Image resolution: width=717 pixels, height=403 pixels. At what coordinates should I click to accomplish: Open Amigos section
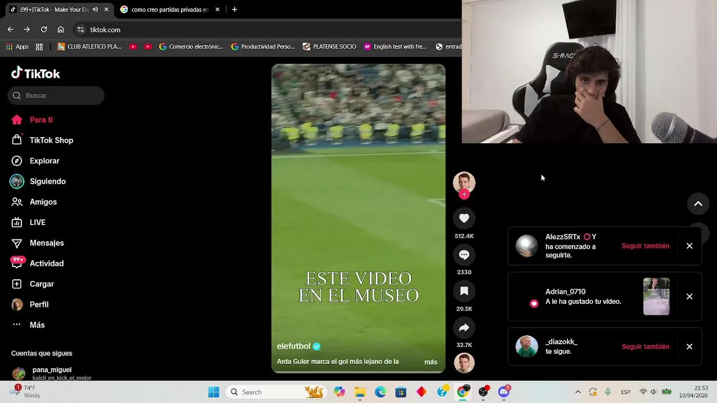point(34,202)
